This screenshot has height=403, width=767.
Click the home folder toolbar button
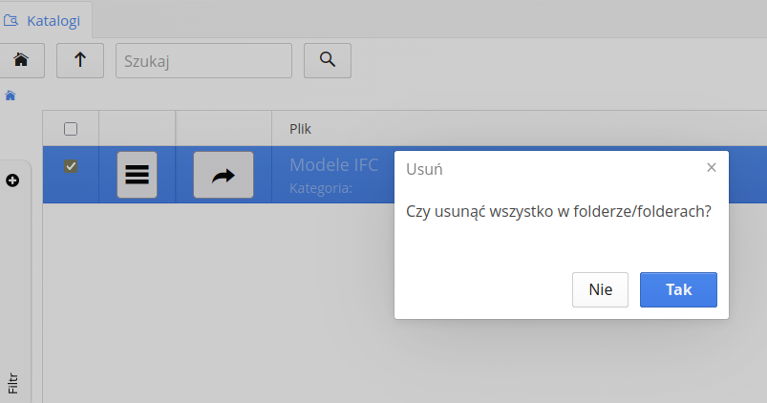[19, 60]
